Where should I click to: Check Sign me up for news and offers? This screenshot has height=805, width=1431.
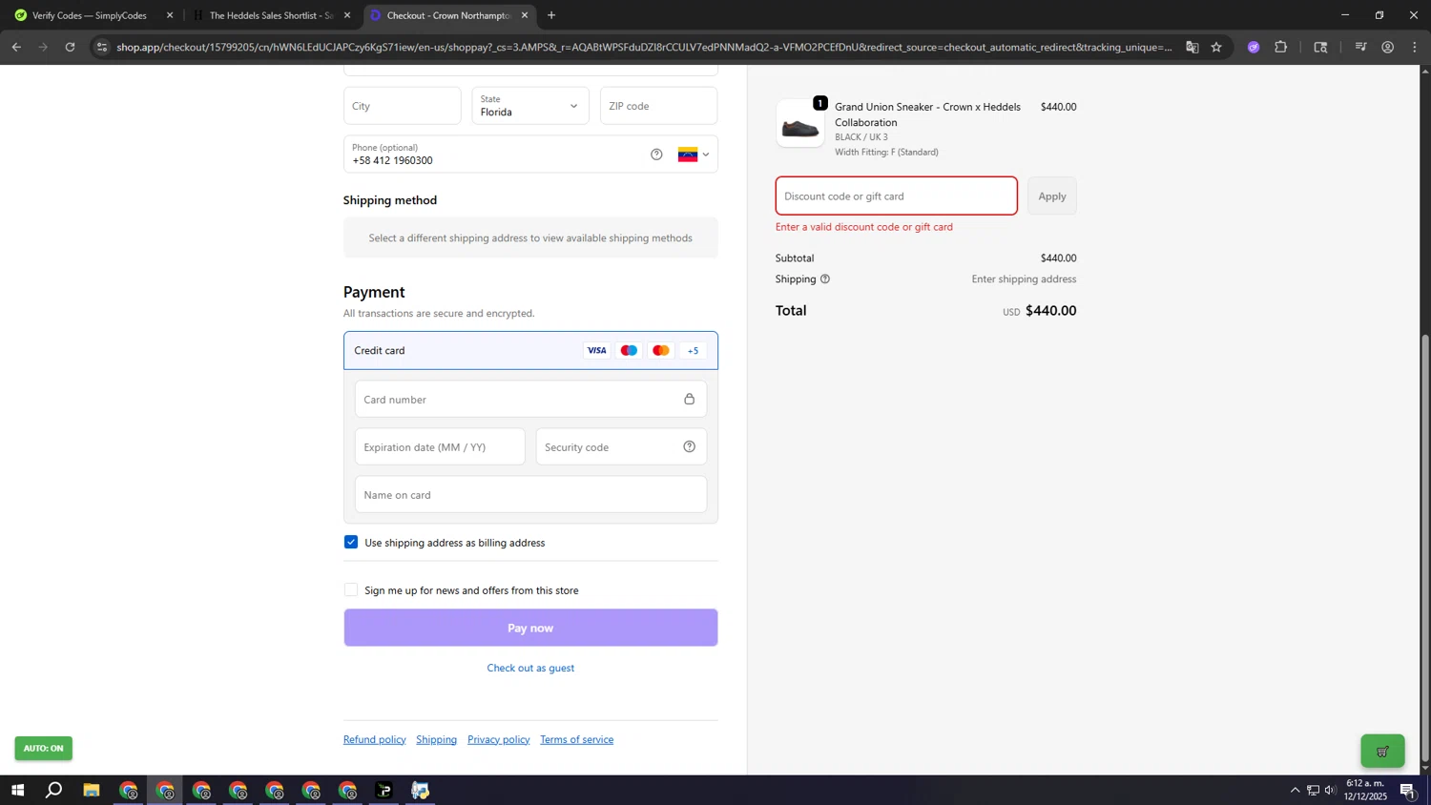coord(351,589)
